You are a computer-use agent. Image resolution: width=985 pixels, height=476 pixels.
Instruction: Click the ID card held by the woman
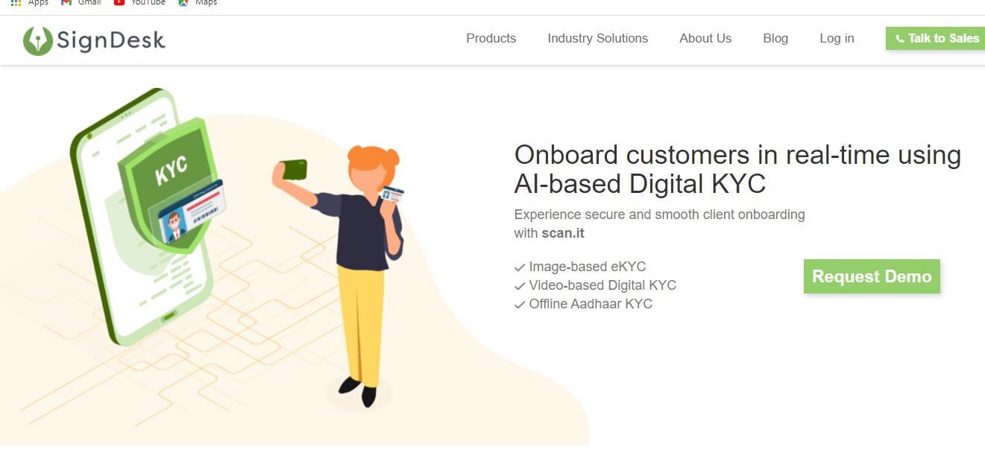(x=391, y=194)
